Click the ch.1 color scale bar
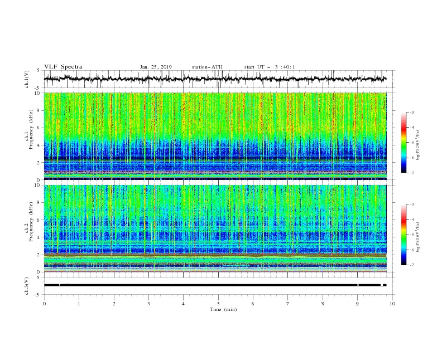The image size is (442, 341). (x=403, y=143)
